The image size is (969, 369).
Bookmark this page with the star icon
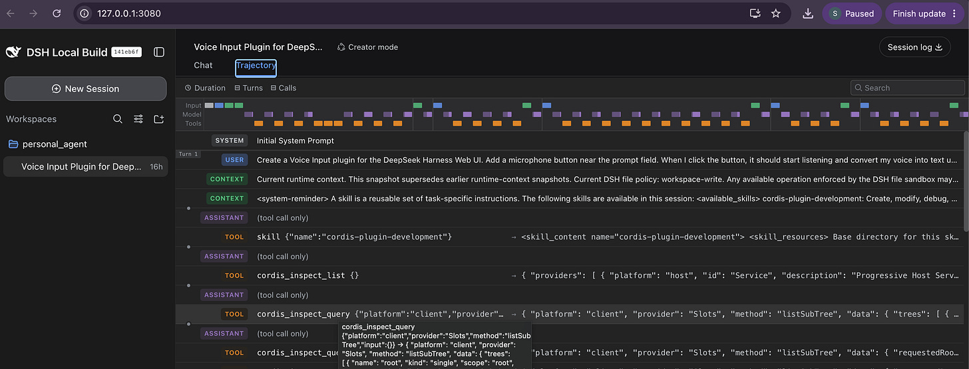coord(775,13)
